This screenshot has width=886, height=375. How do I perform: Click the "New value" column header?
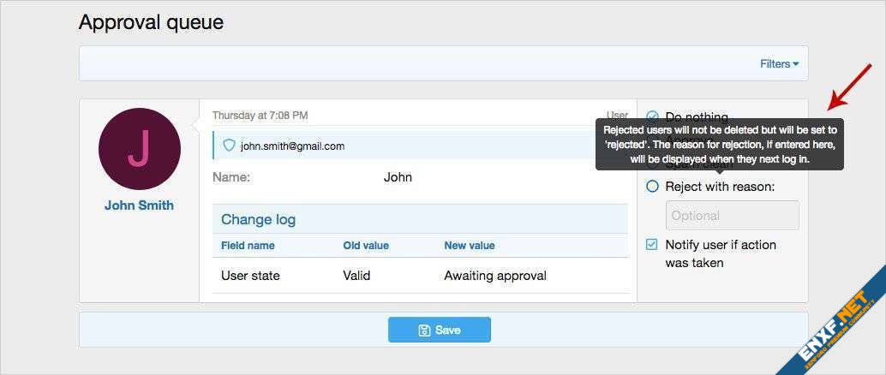[469, 246]
